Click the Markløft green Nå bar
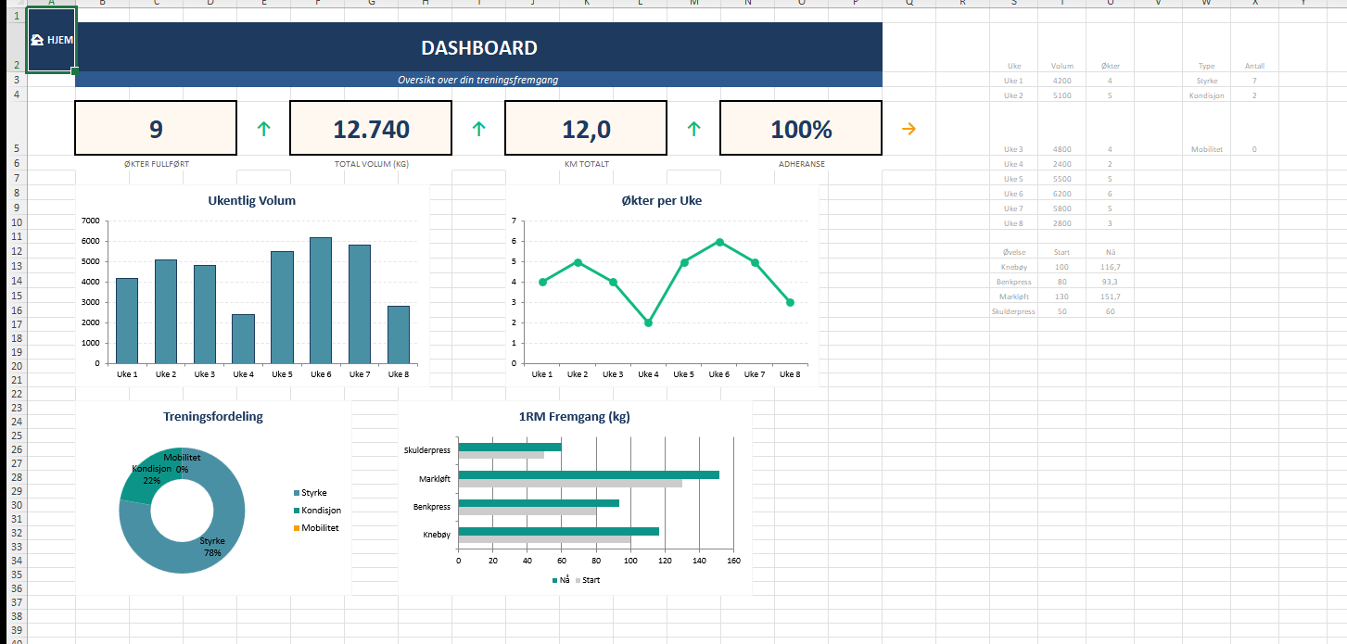 point(589,474)
